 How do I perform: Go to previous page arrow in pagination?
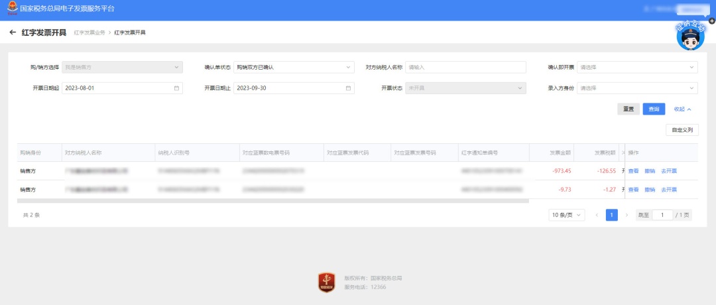pos(597,215)
